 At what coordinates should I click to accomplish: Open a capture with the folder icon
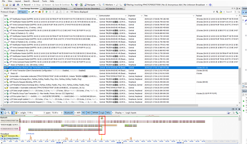7,5
